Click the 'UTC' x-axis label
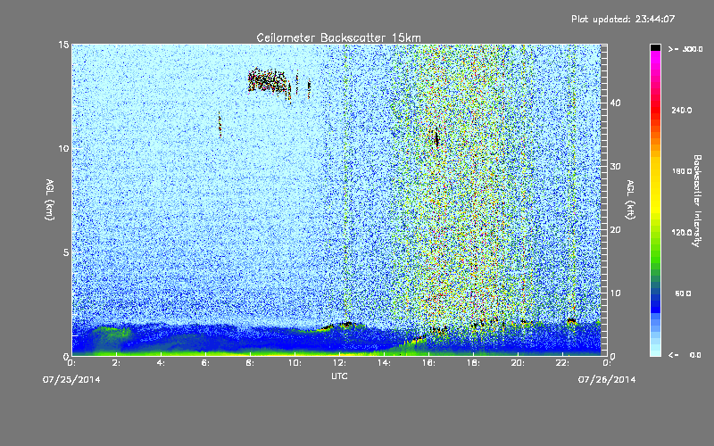 click(x=339, y=376)
